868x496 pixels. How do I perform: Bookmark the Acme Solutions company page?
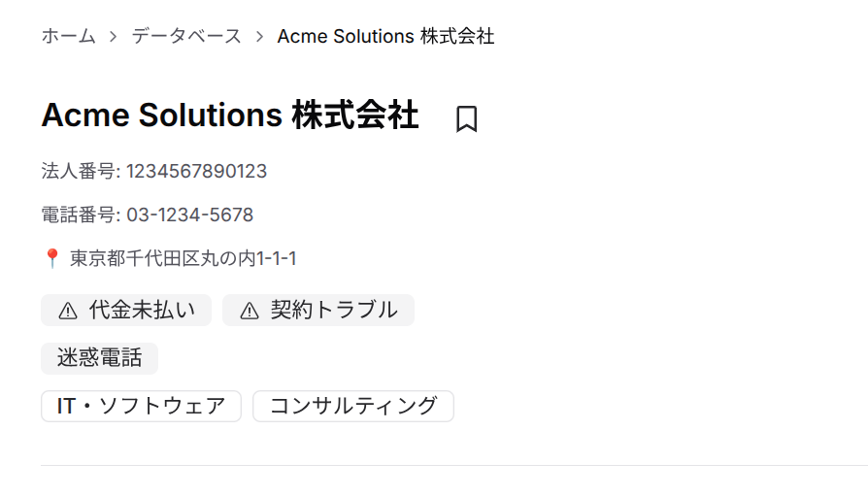click(466, 118)
